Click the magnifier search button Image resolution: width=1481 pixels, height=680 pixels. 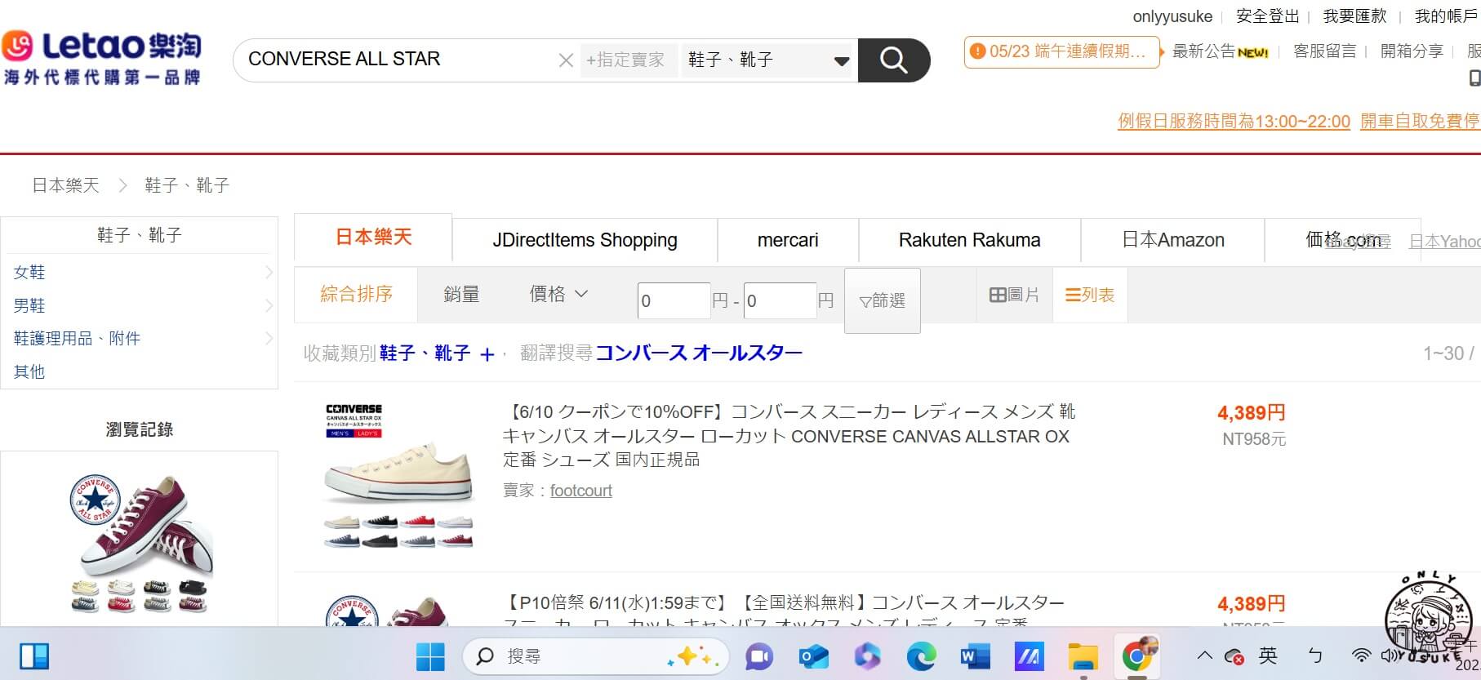click(894, 60)
